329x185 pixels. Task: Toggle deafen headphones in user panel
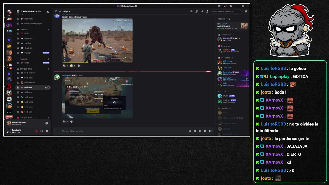tap(41, 131)
